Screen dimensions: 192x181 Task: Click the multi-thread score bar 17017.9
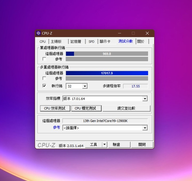107,73
